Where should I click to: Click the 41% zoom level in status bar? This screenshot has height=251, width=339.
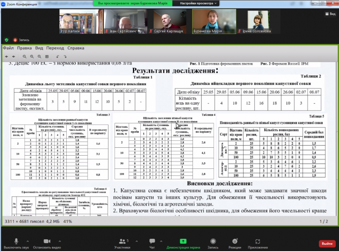coord(68,221)
